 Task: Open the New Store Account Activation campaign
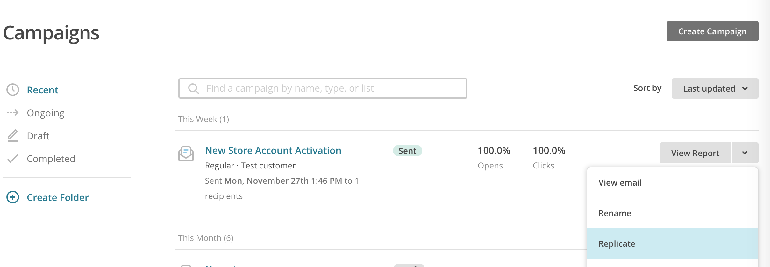[x=273, y=150]
